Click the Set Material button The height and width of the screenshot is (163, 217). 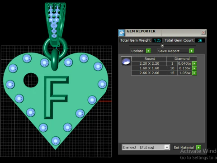click(184, 148)
